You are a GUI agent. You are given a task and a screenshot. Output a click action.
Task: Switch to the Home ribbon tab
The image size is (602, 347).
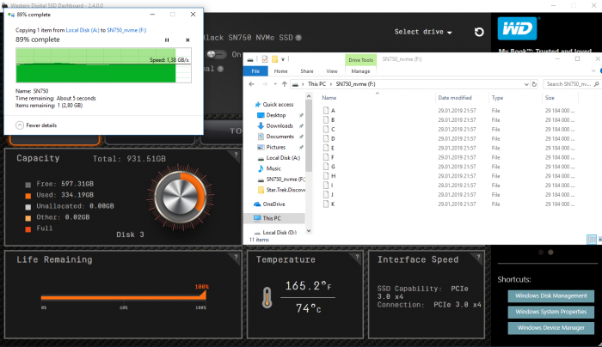[280, 71]
